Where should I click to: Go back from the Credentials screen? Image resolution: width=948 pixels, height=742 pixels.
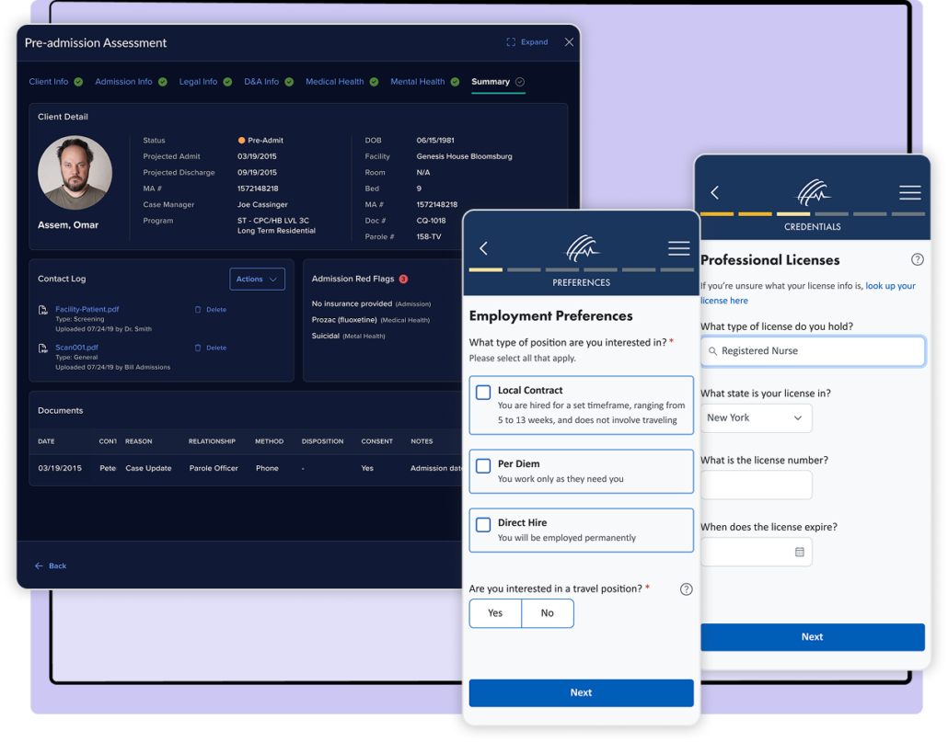(714, 192)
